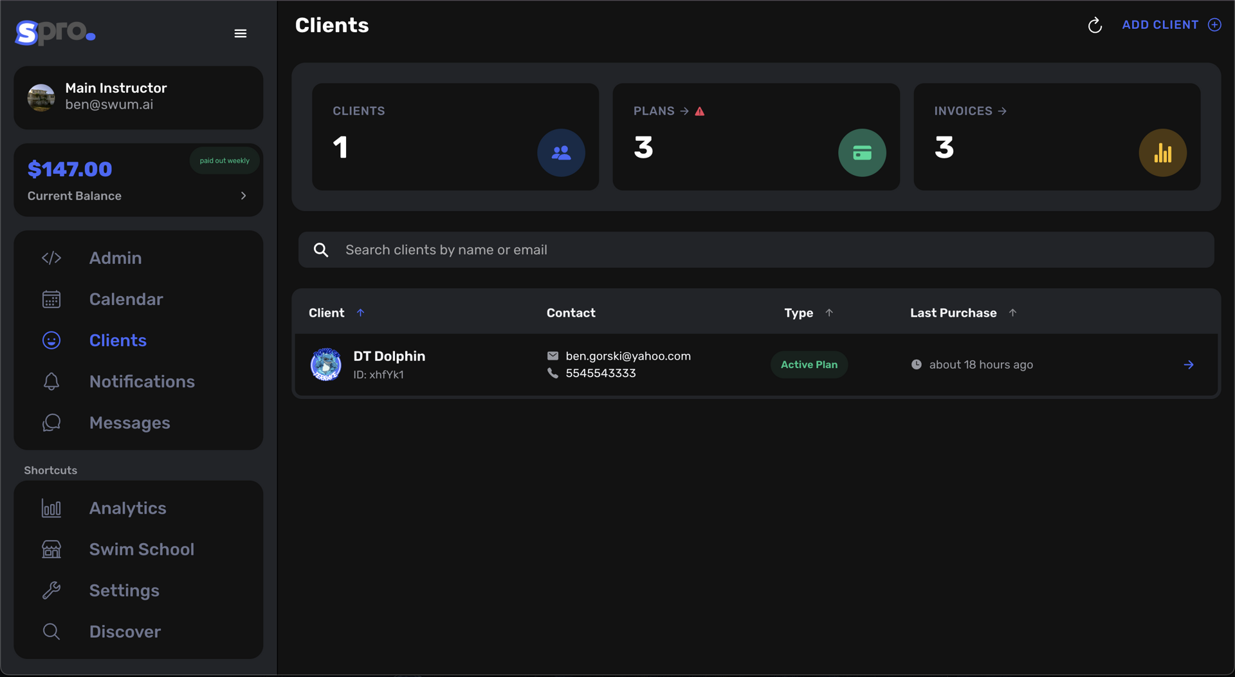Click the ID: xhfYk1 text
1235x677 pixels.
pyautogui.click(x=378, y=375)
